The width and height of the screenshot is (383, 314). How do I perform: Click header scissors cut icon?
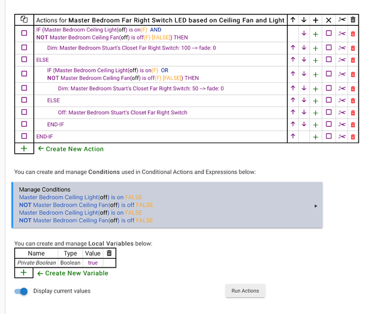(x=342, y=19)
